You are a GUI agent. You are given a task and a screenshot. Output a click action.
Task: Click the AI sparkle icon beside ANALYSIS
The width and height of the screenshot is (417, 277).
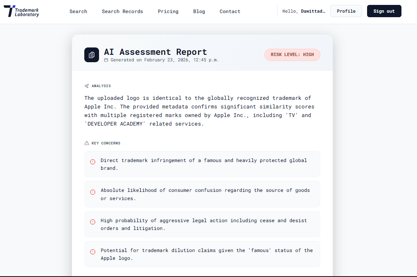pyautogui.click(x=86, y=86)
